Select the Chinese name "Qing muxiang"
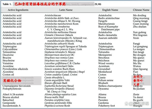Screen dimensions: 152x109 141,18
